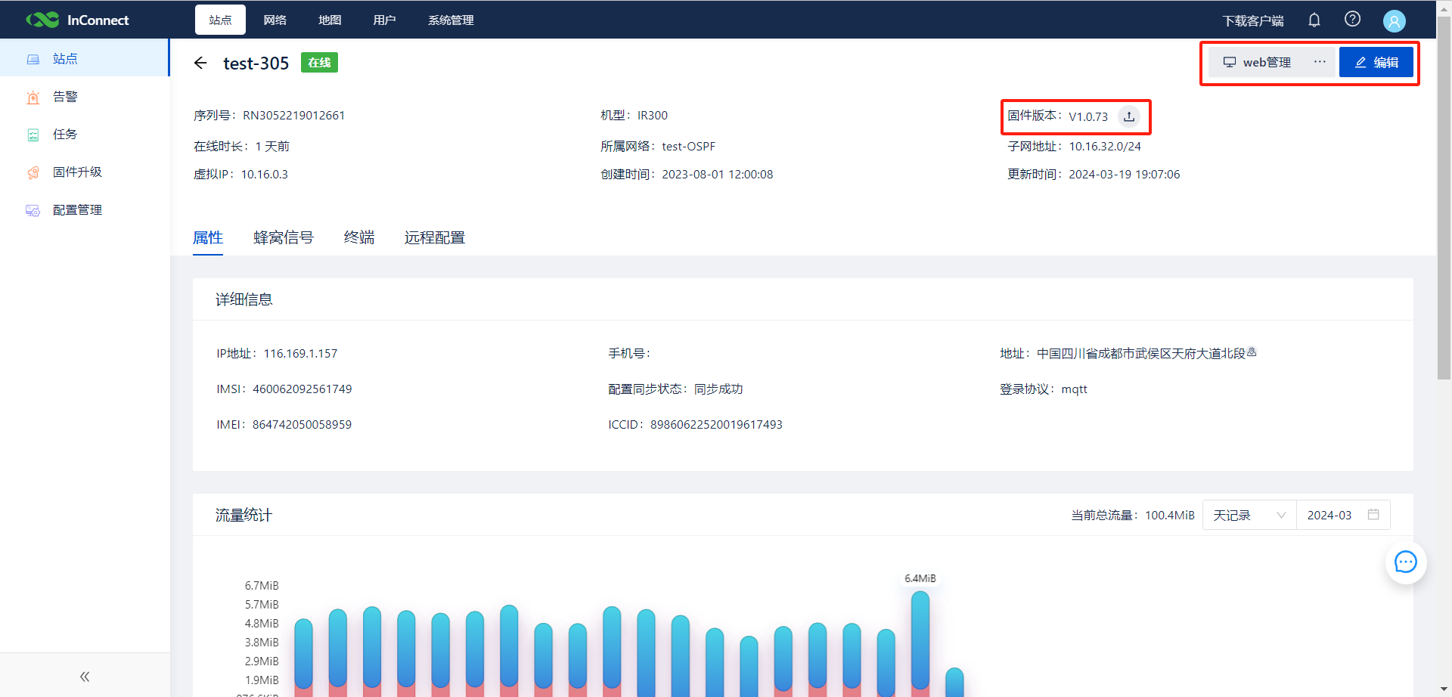Open the help question mark icon
The width and height of the screenshot is (1452, 697).
click(1353, 19)
